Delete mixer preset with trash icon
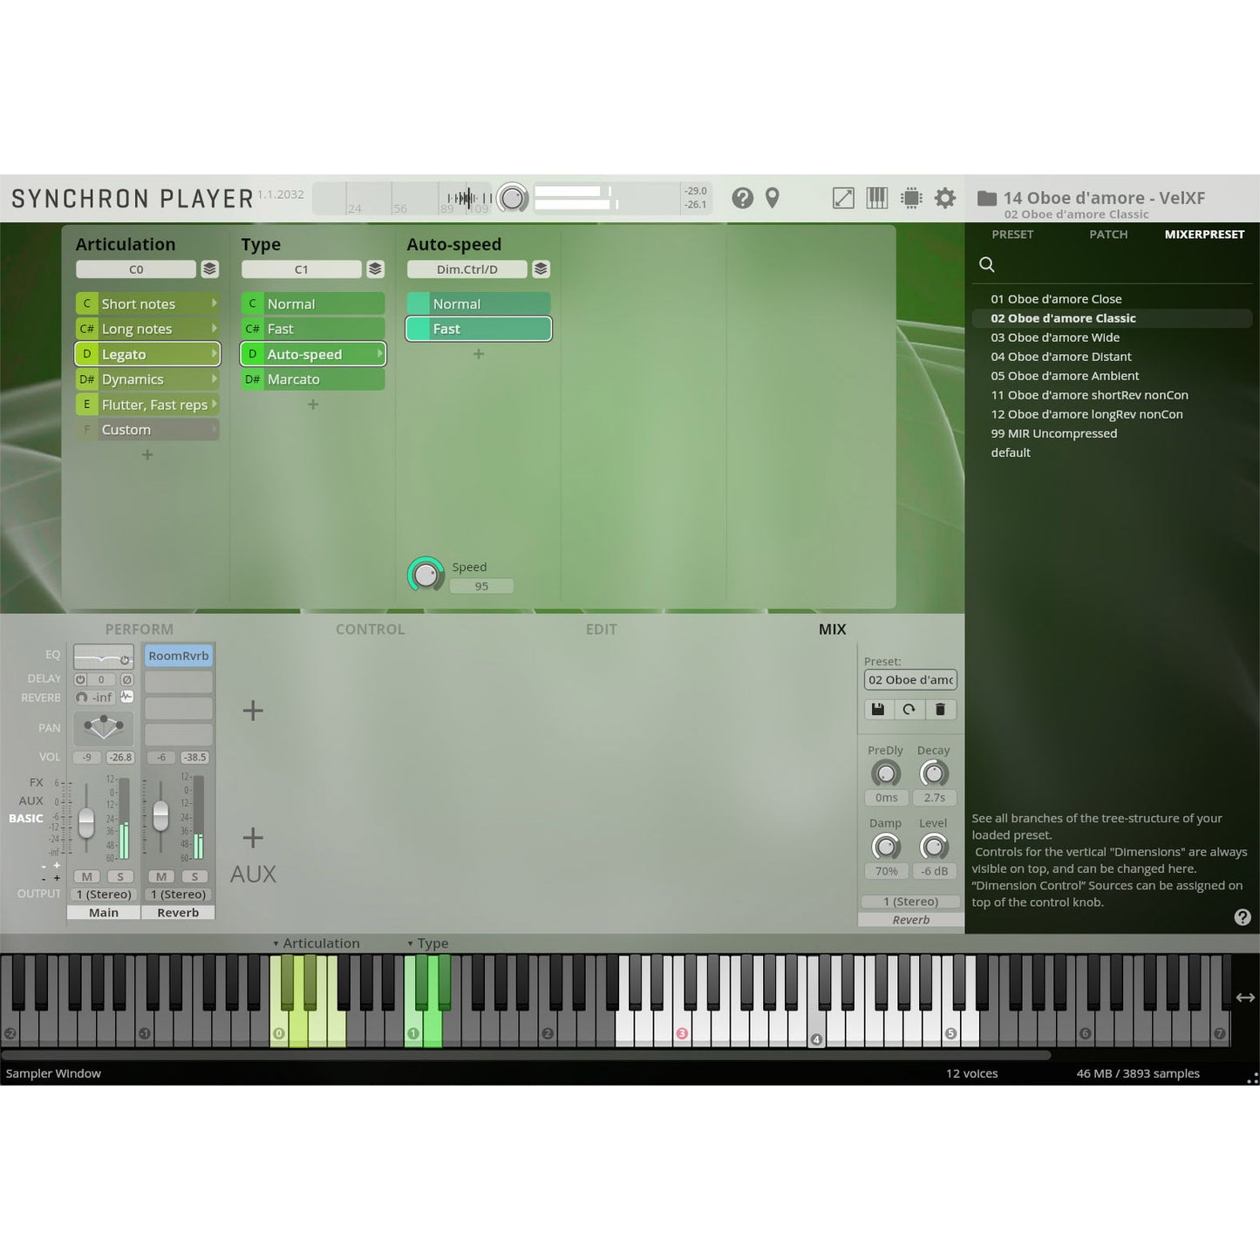Image resolution: width=1260 pixels, height=1260 pixels. point(940,709)
